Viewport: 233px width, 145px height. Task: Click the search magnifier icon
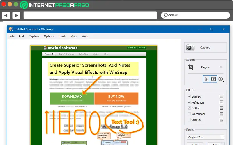(165, 15)
